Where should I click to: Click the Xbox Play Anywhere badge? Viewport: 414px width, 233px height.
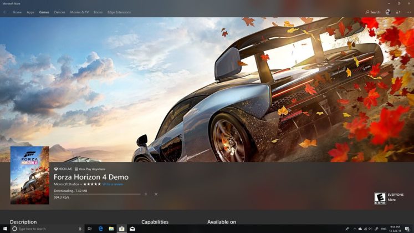90,169
